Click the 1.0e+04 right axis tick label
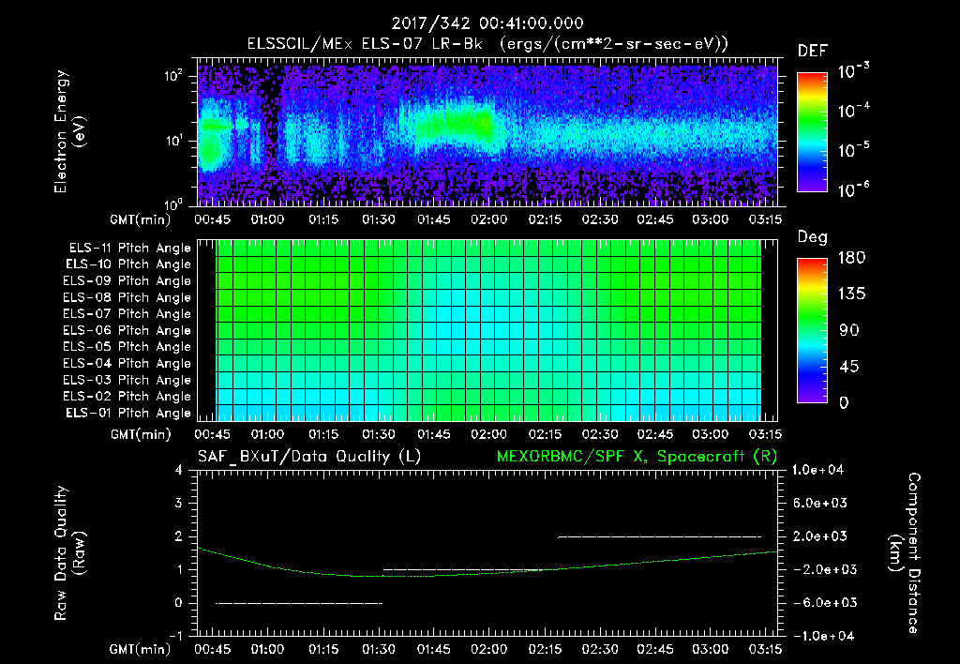The image size is (960, 664). coord(817,470)
